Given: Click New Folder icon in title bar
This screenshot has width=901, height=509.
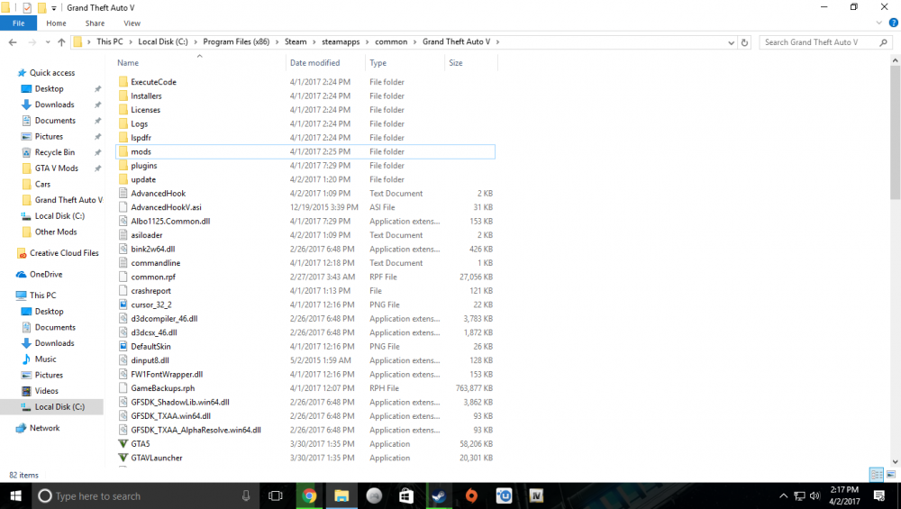Looking at the screenshot, I should tap(42, 8).
